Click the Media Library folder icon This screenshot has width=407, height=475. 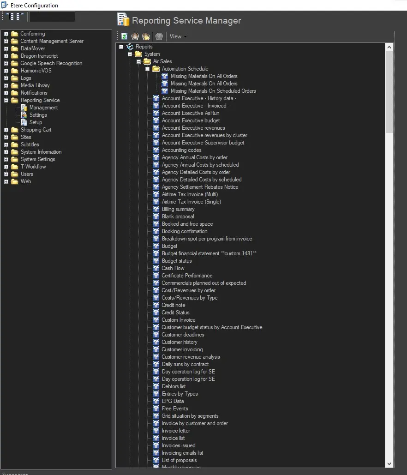(15, 85)
